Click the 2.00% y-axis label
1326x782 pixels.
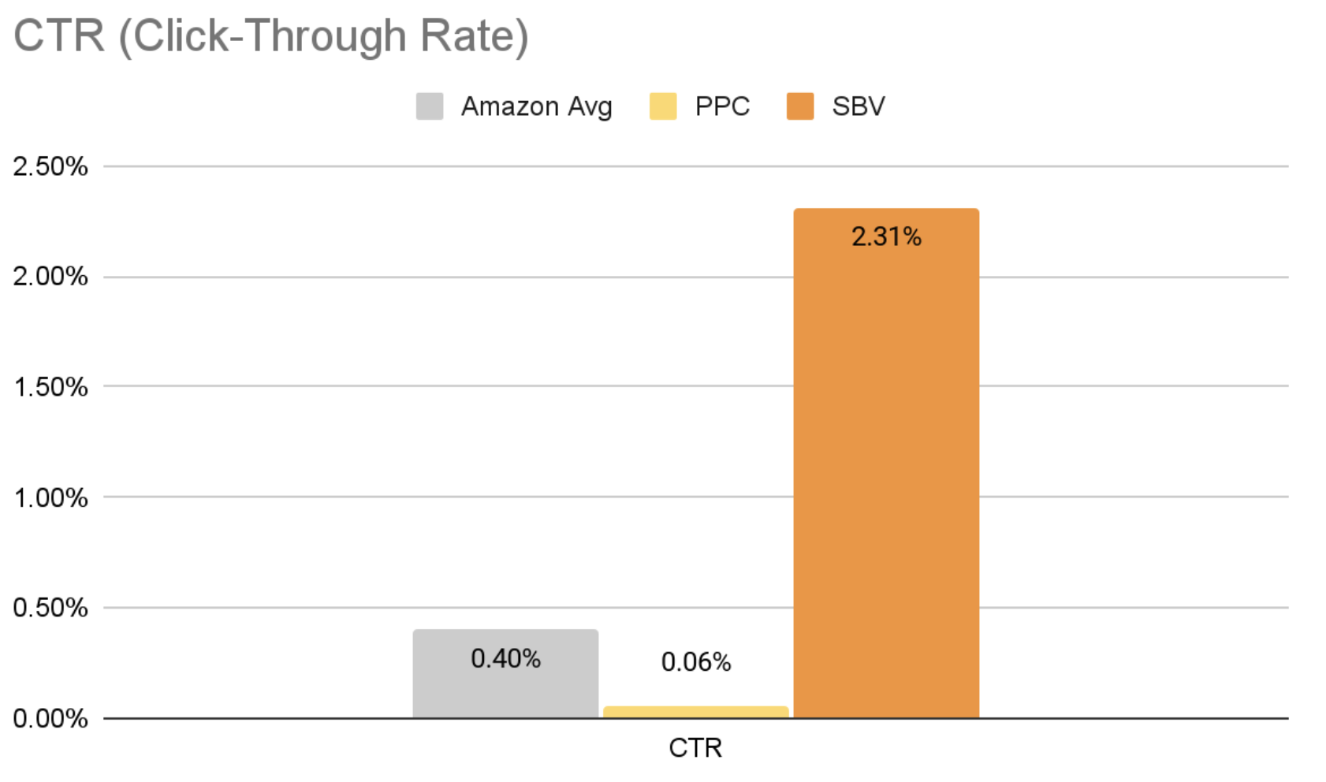pos(50,277)
